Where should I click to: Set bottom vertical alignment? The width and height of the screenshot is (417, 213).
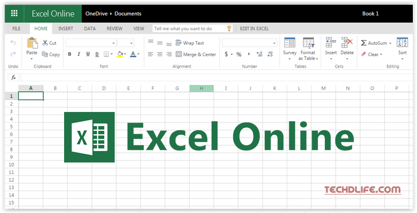pos(169,44)
